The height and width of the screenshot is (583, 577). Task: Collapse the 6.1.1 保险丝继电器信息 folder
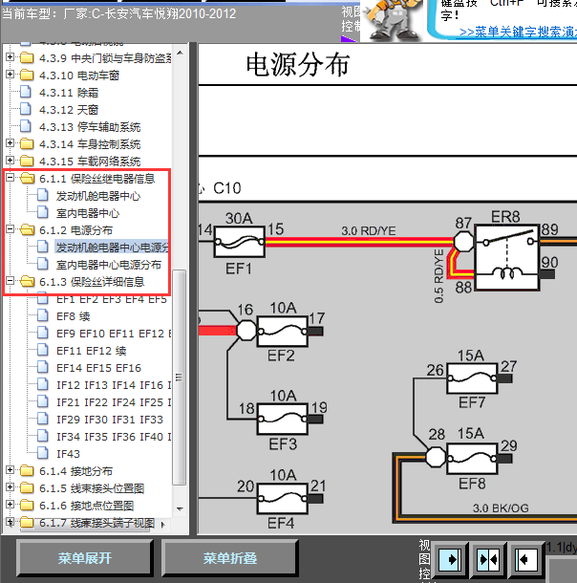pos(11,178)
